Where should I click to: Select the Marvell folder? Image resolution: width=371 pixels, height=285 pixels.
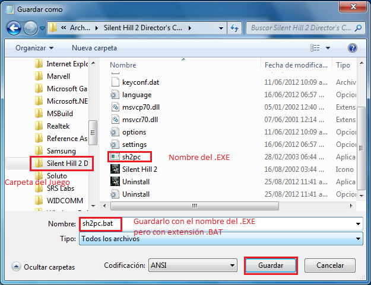52,76
